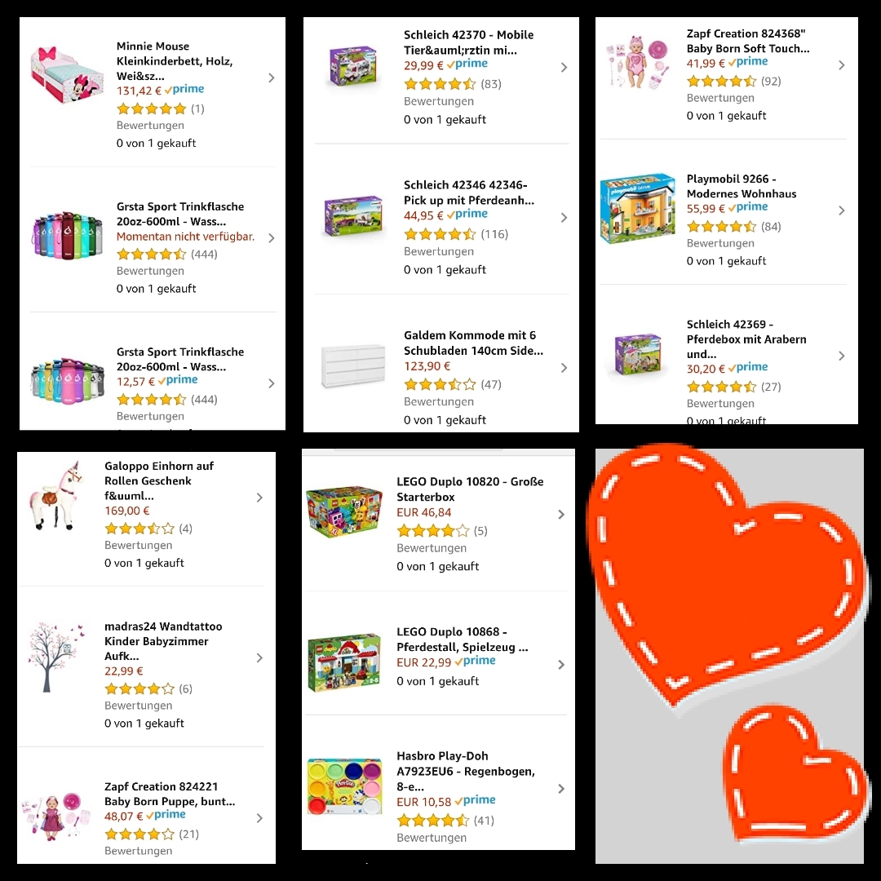Screen dimensions: 881x881
Task: Select the Zapf Baby Born Soft Touch image
Action: point(636,63)
